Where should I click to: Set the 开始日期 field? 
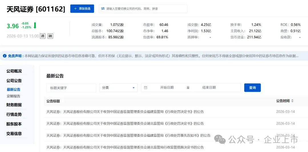pos(167,88)
